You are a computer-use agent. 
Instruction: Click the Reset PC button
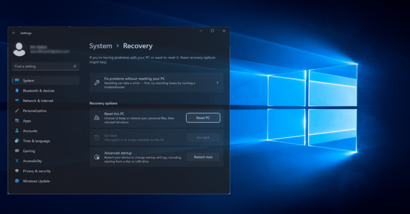click(203, 118)
